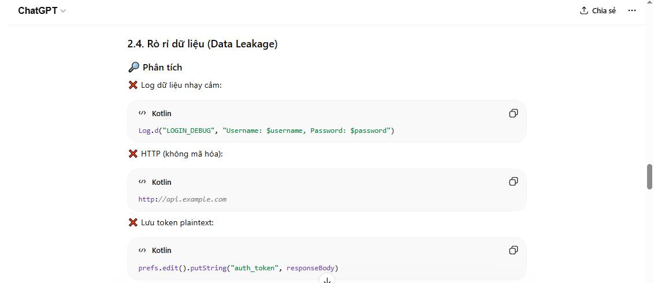Click the vertical scrollbar thumb
654x283 pixels.
point(649,176)
